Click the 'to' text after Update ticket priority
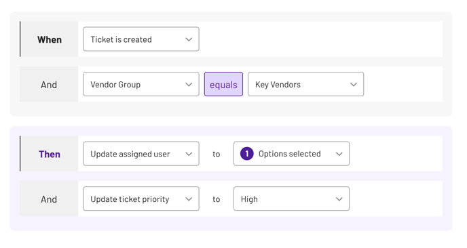Image resolution: width=467 pixels, height=248 pixels. [x=217, y=199]
